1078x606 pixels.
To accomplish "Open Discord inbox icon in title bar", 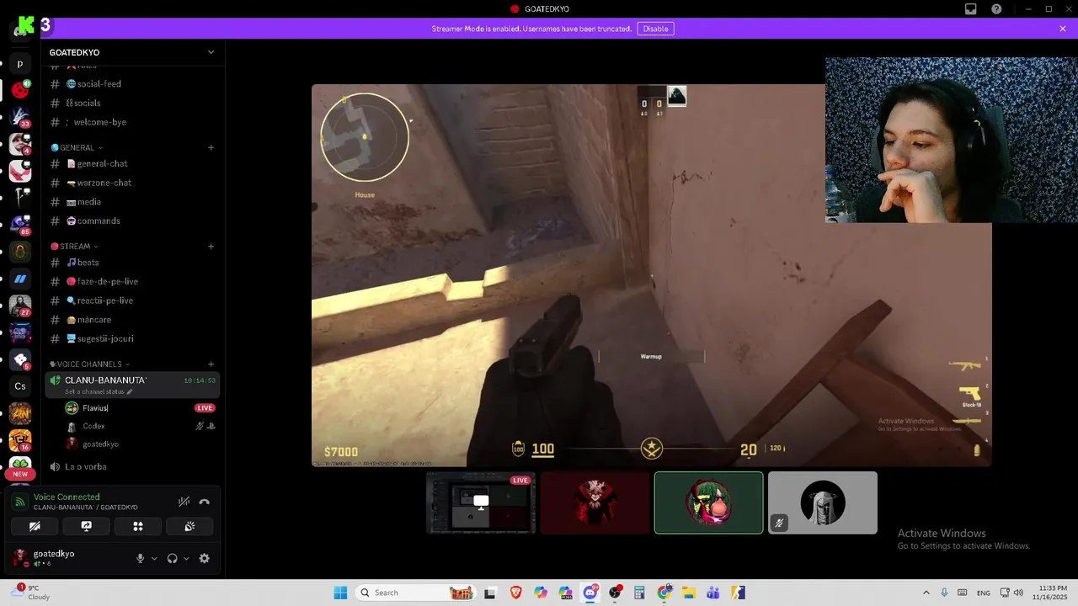I will (970, 9).
